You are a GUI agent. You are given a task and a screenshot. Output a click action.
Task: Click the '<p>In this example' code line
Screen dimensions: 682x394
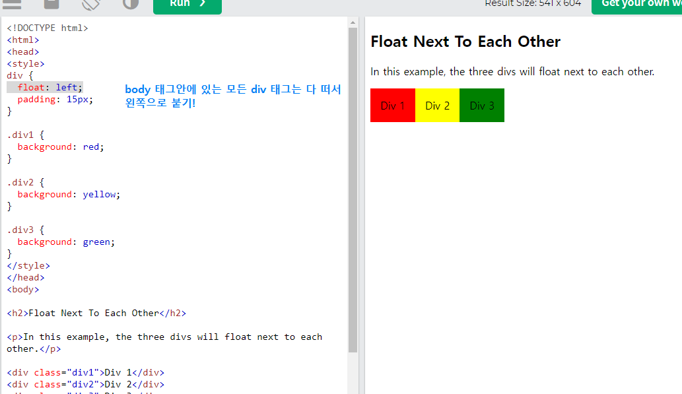(164, 343)
